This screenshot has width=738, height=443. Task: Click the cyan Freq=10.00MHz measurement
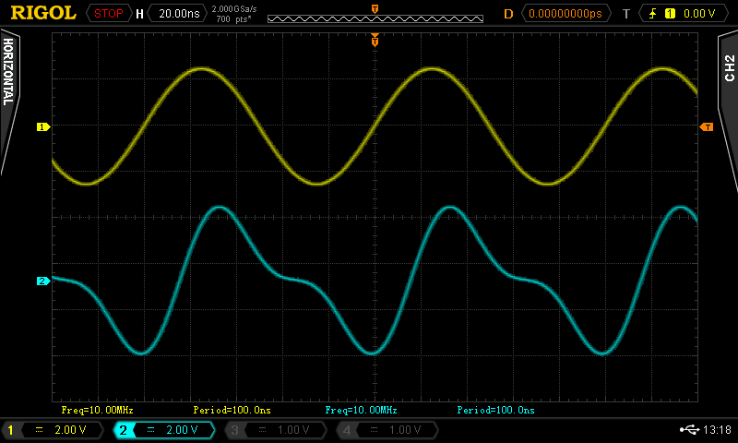click(361, 410)
